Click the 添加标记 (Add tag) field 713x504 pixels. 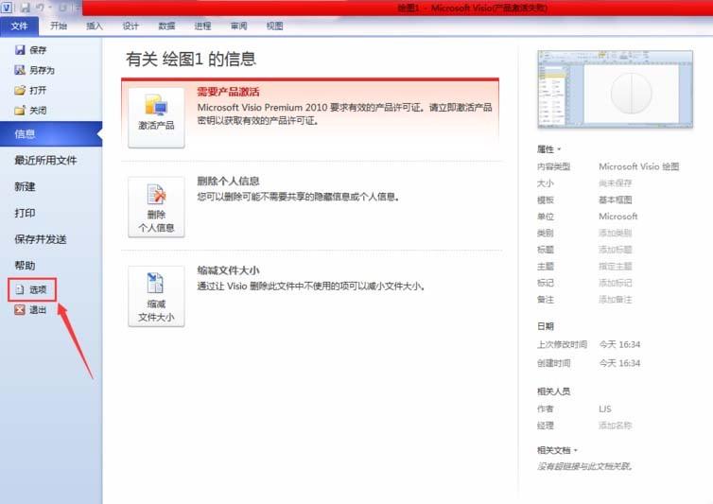click(616, 283)
